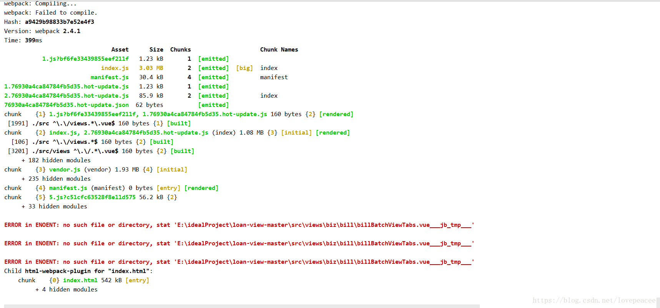Click '+ 4 hidden modules' line
660x308 pixels.
tap(66, 290)
